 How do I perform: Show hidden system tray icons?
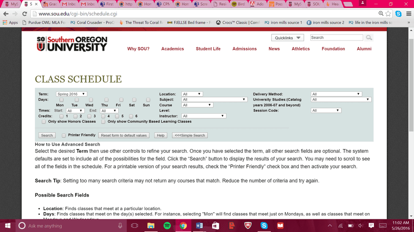[330, 226]
